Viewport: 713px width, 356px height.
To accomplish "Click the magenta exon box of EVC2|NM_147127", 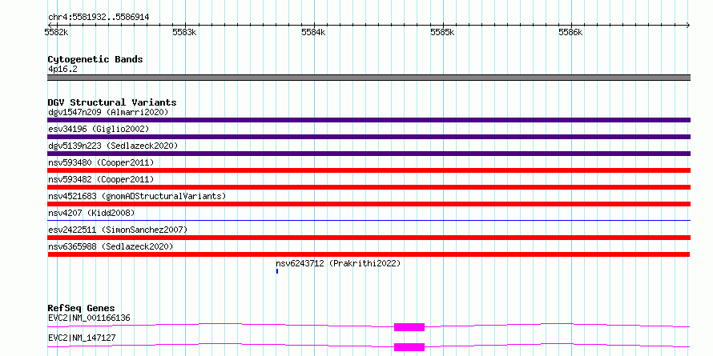I will coord(409,347).
